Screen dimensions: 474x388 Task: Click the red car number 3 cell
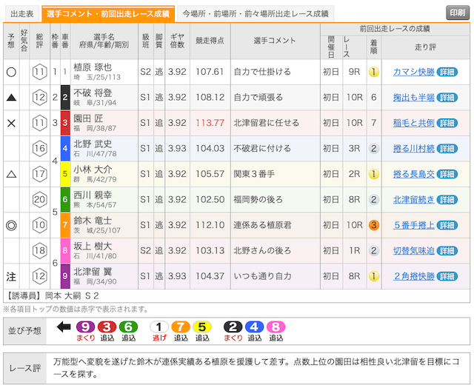(65, 123)
